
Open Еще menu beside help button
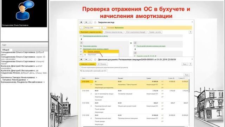point(185,64)
